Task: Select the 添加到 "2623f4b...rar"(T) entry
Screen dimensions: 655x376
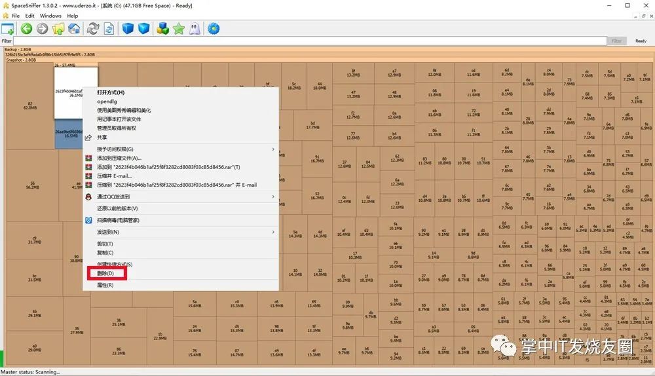Action: click(x=168, y=167)
